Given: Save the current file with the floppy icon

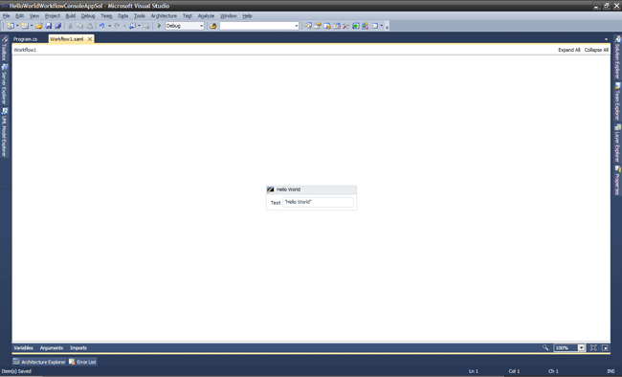Looking at the screenshot, I should point(49,26).
